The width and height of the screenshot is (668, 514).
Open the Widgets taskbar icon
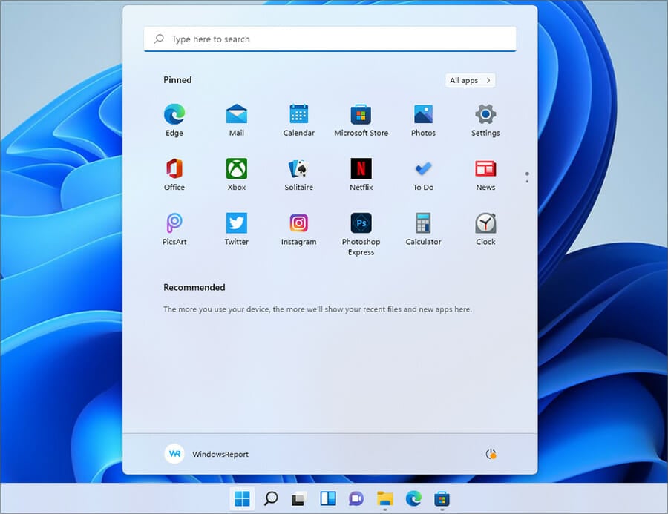[x=327, y=498]
